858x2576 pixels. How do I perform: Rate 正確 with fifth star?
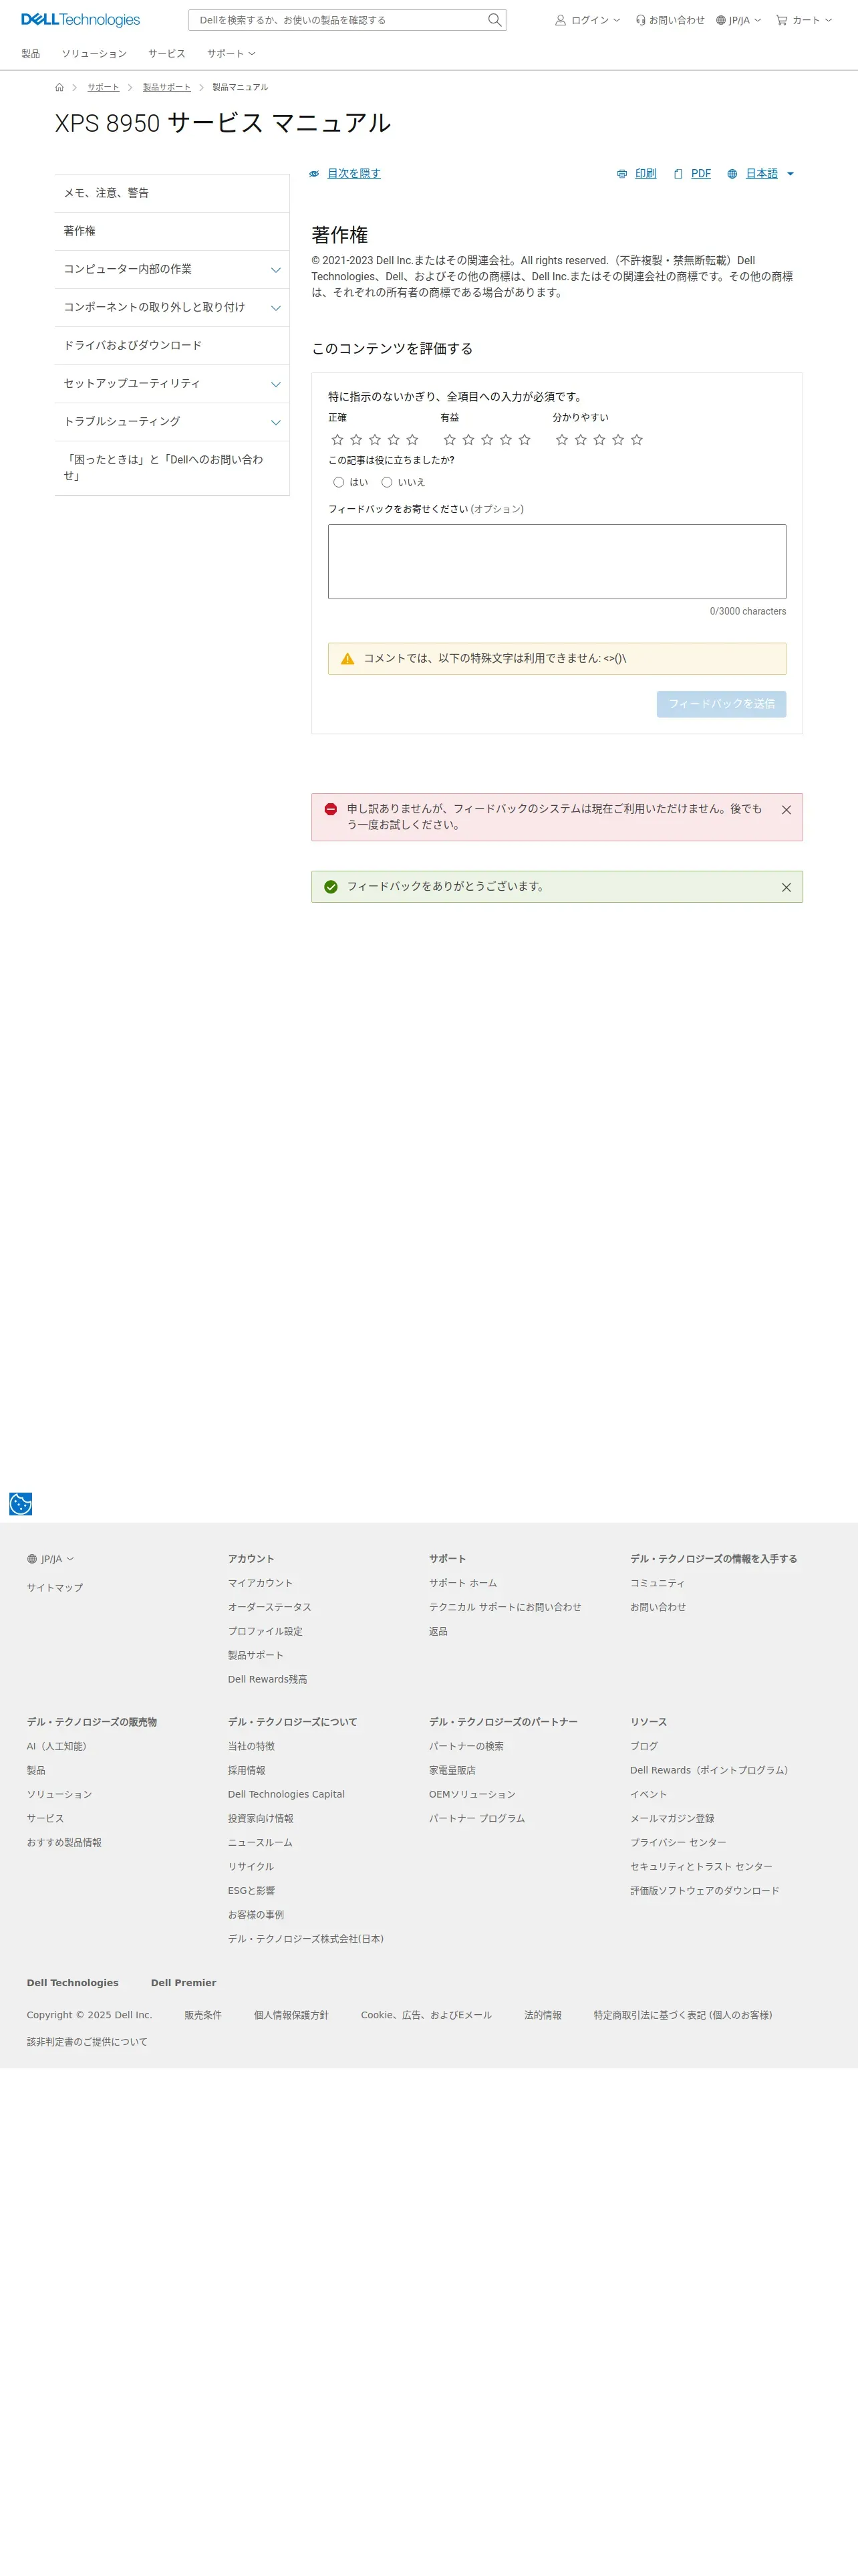click(412, 440)
